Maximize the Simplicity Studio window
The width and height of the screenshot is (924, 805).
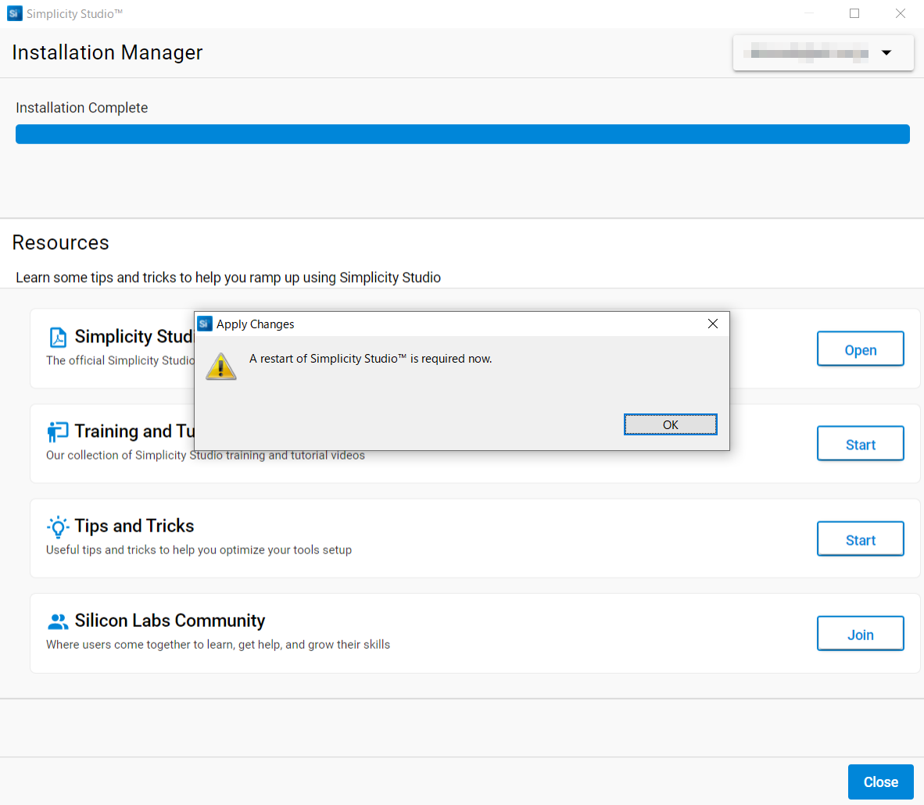click(x=854, y=13)
